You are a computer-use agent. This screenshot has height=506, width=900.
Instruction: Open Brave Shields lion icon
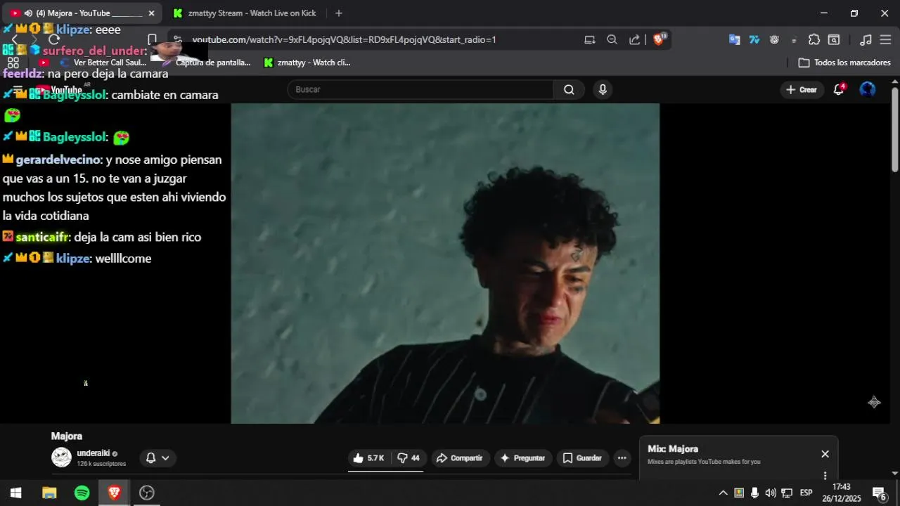pos(659,39)
